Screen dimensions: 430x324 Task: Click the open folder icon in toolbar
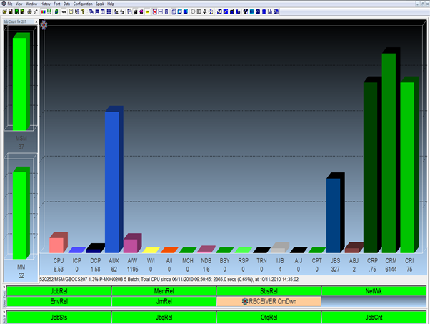(x=4, y=12)
